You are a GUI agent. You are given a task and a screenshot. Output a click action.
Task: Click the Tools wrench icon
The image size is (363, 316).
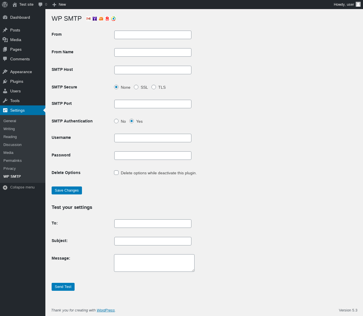click(x=5, y=101)
